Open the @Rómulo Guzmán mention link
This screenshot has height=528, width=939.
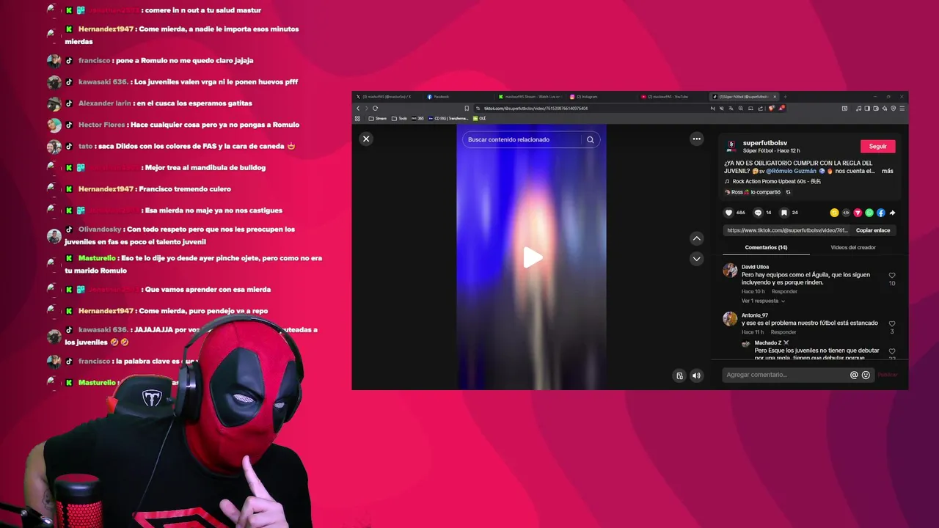pos(791,171)
